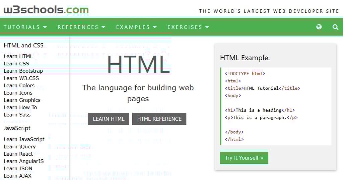Click the closing '</body>' code line
The height and width of the screenshot is (180, 343).
click(x=234, y=132)
